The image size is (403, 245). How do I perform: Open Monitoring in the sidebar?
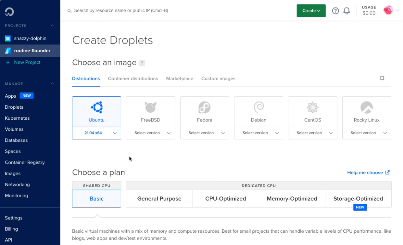click(x=16, y=196)
